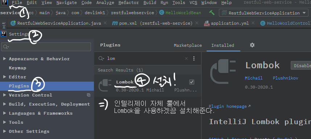
Task: Open the Navigate menu
Action: pyautogui.click(x=66, y=3)
